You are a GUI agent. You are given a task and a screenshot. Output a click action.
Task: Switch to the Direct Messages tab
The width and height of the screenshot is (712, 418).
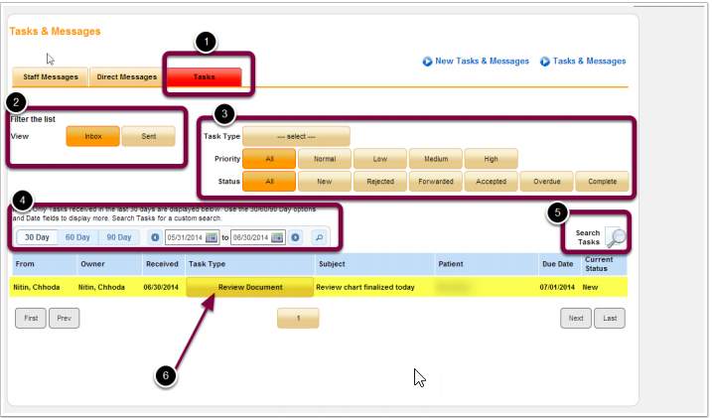pyautogui.click(x=127, y=77)
